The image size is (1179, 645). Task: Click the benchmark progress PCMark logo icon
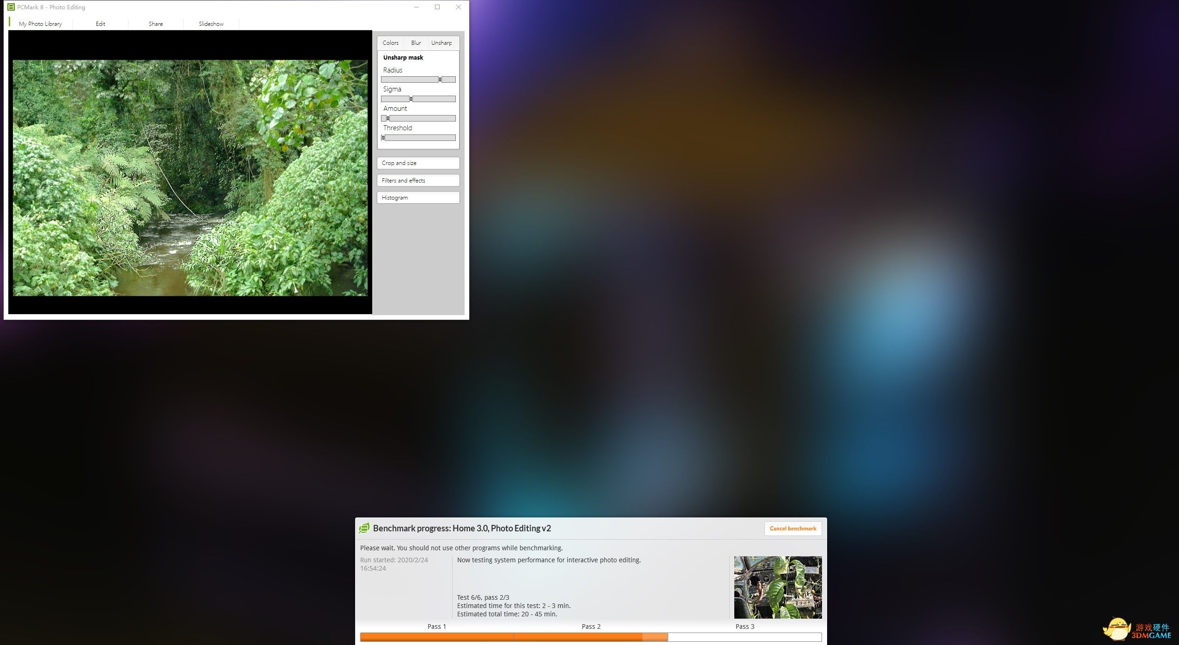(x=364, y=528)
